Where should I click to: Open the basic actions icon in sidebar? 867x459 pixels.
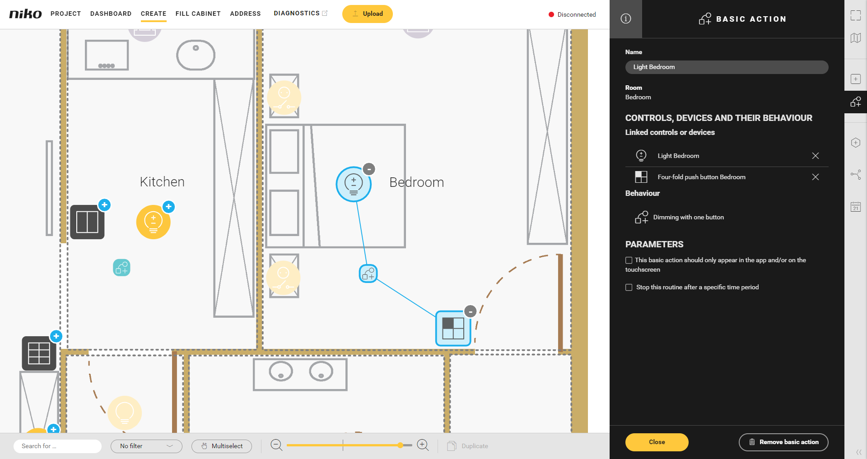[x=856, y=102]
